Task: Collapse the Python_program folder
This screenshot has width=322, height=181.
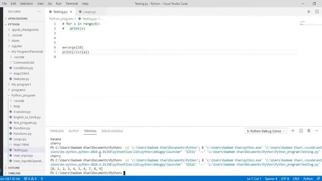Action: click(23, 96)
